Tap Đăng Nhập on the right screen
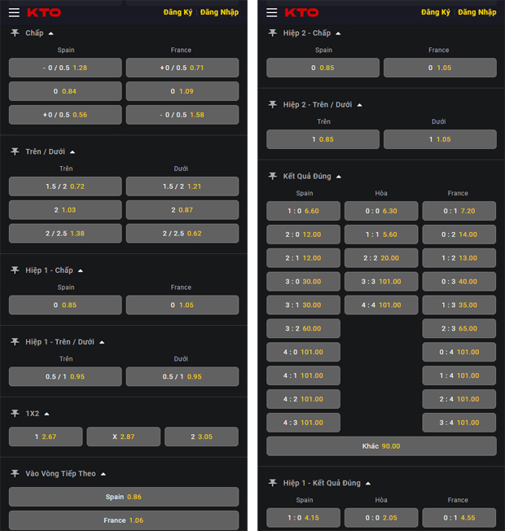The height and width of the screenshot is (531, 505). coord(476,12)
